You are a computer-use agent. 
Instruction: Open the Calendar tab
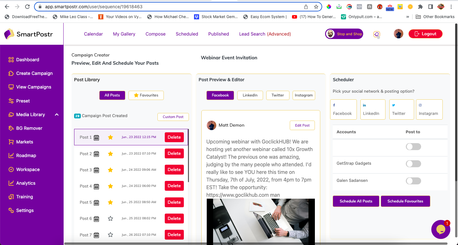(x=93, y=34)
